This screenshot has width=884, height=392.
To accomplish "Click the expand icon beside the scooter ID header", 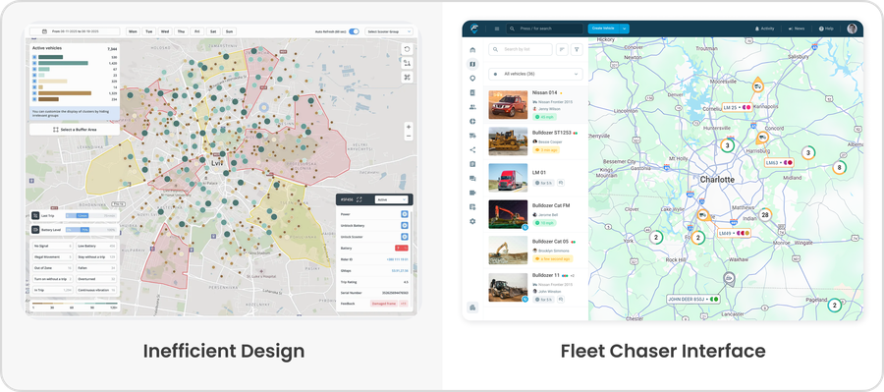I will point(359,199).
